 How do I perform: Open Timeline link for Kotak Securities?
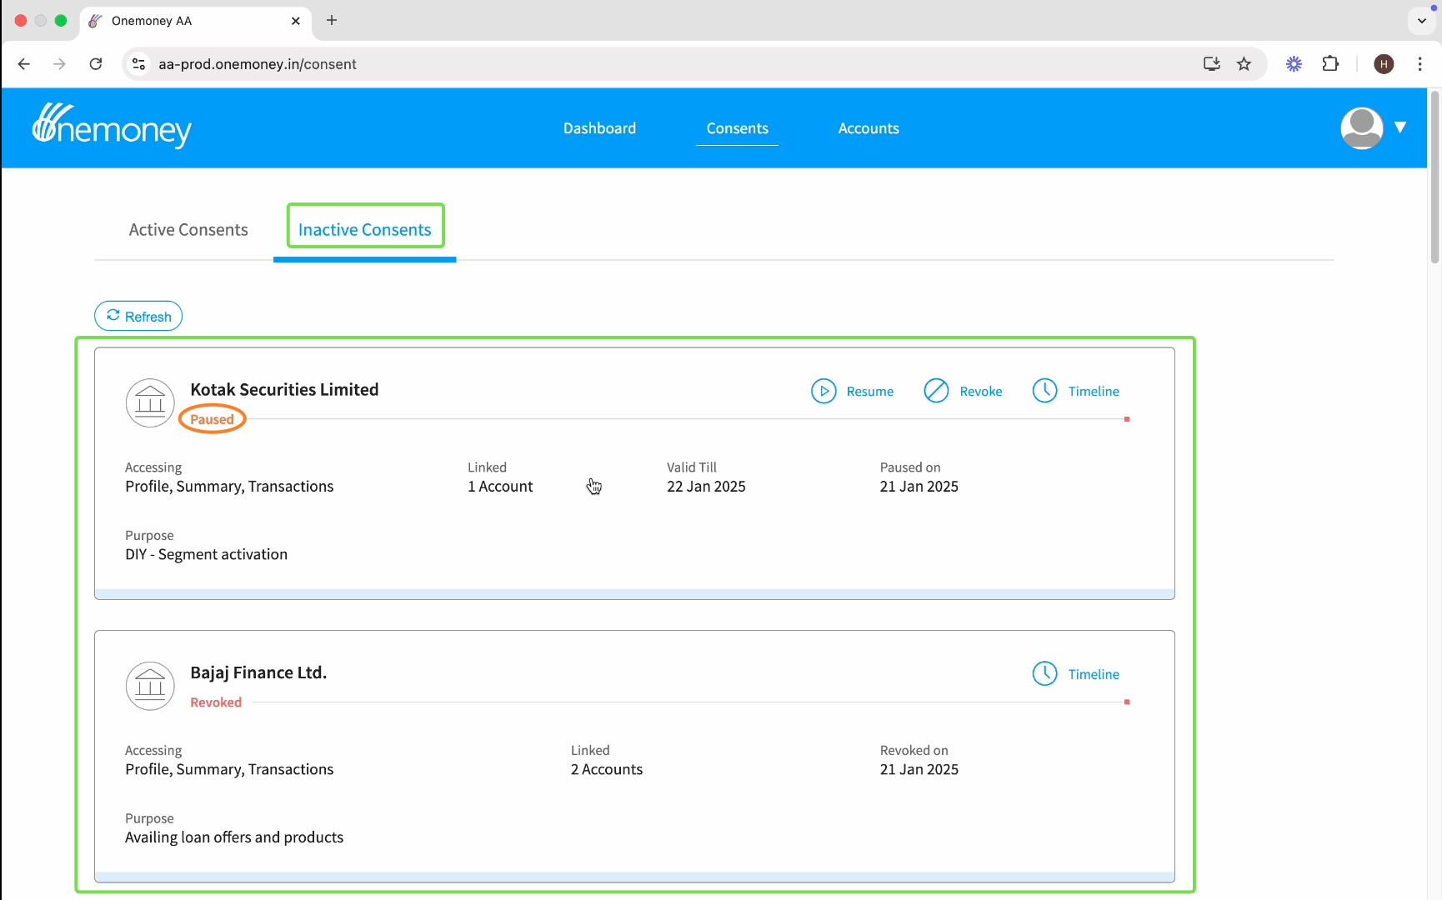tap(1094, 392)
